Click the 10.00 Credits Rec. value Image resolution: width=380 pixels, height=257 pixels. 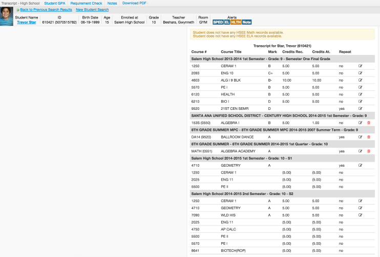click(287, 80)
